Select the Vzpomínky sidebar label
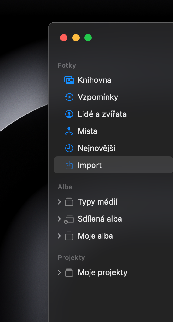173x322 pixels. (x=98, y=97)
